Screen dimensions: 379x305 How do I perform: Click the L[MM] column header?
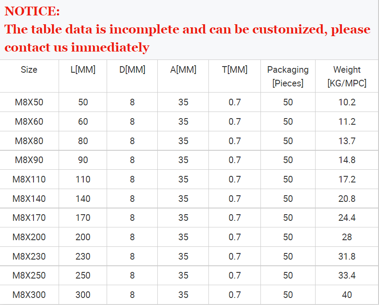(x=83, y=70)
